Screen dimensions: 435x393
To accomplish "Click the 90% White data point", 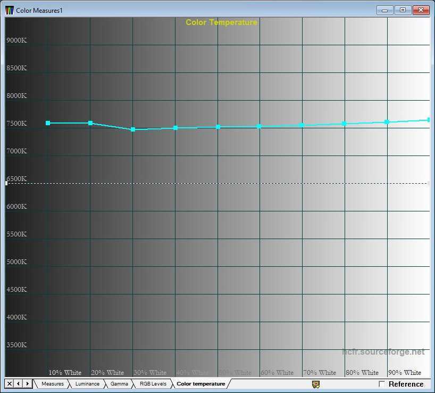I will [387, 122].
